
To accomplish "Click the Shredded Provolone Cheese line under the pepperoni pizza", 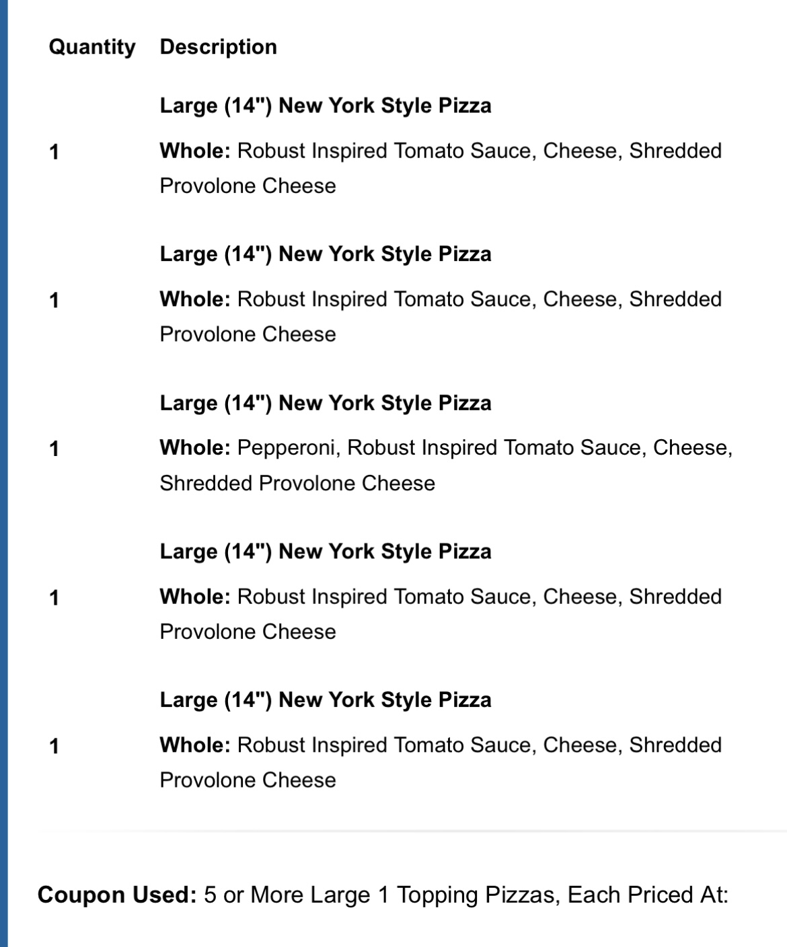I will pos(297,484).
